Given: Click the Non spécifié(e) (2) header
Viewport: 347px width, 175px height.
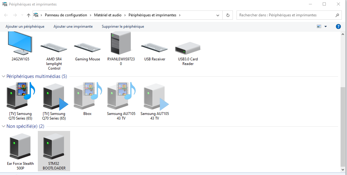Looking at the screenshot, I should 26,126.
